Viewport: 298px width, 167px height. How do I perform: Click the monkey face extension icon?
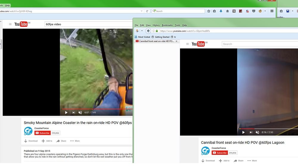point(260,11)
